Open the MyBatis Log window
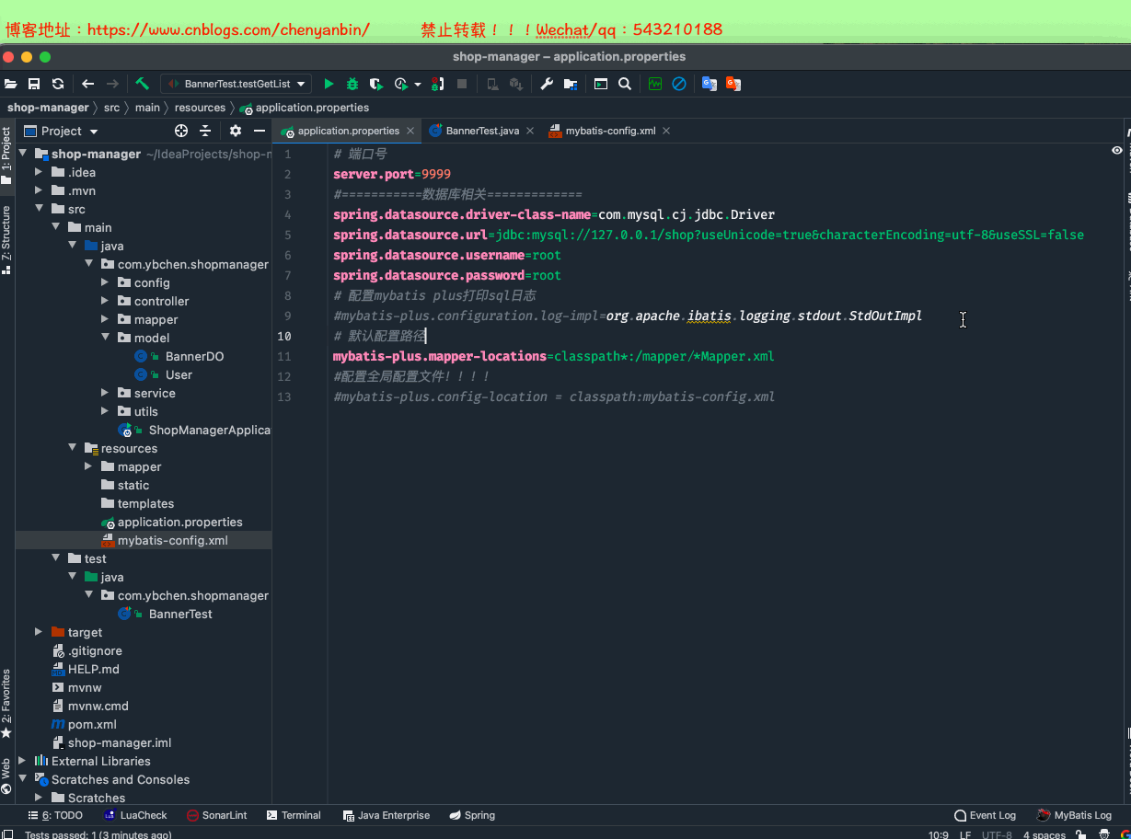 1074,815
